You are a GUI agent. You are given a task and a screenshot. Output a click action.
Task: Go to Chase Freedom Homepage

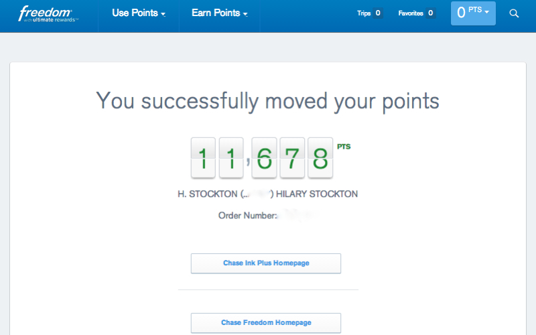266,323
